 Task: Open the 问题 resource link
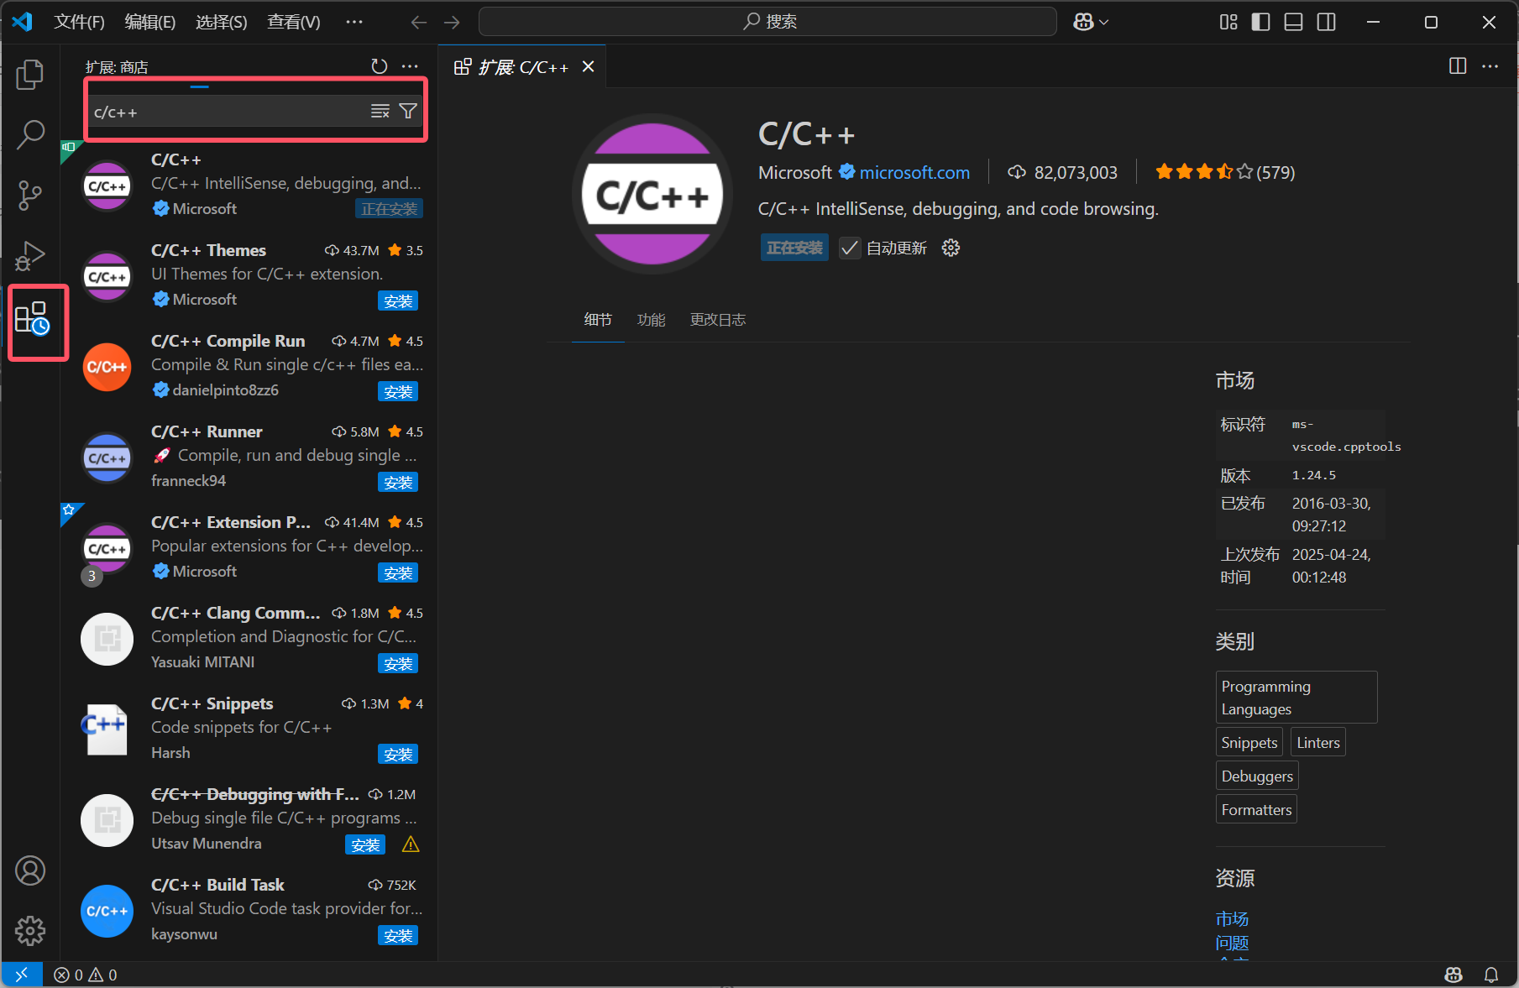tap(1232, 943)
